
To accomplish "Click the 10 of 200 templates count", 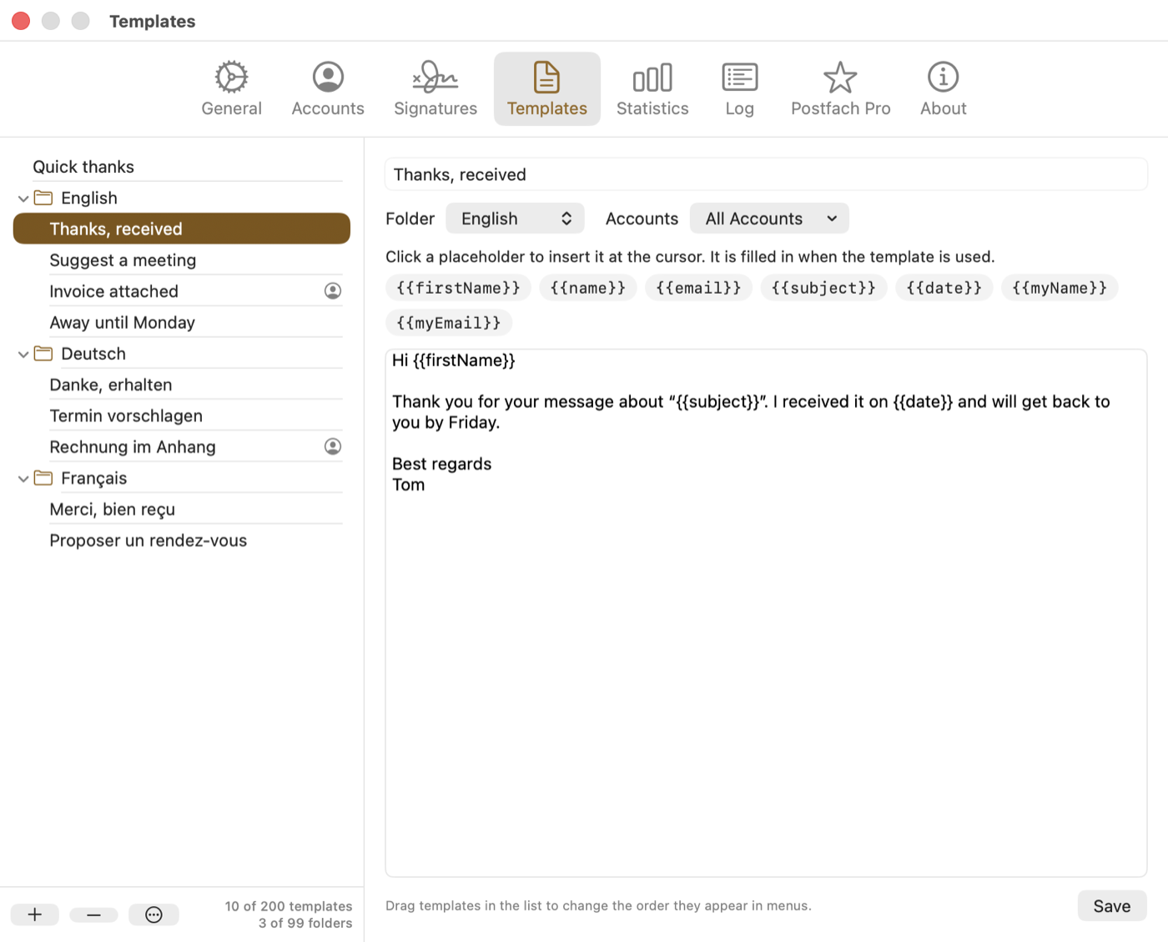I will coord(289,906).
